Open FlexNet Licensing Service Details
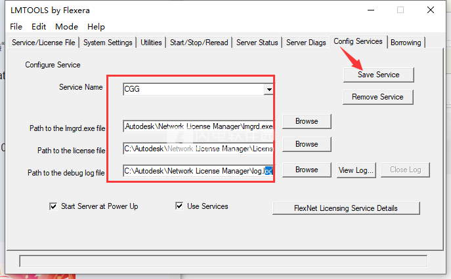Screen dimensions: 451x279 tap(346, 208)
